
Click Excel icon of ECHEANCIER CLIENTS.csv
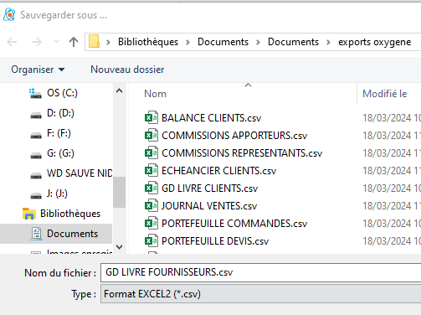click(x=151, y=170)
